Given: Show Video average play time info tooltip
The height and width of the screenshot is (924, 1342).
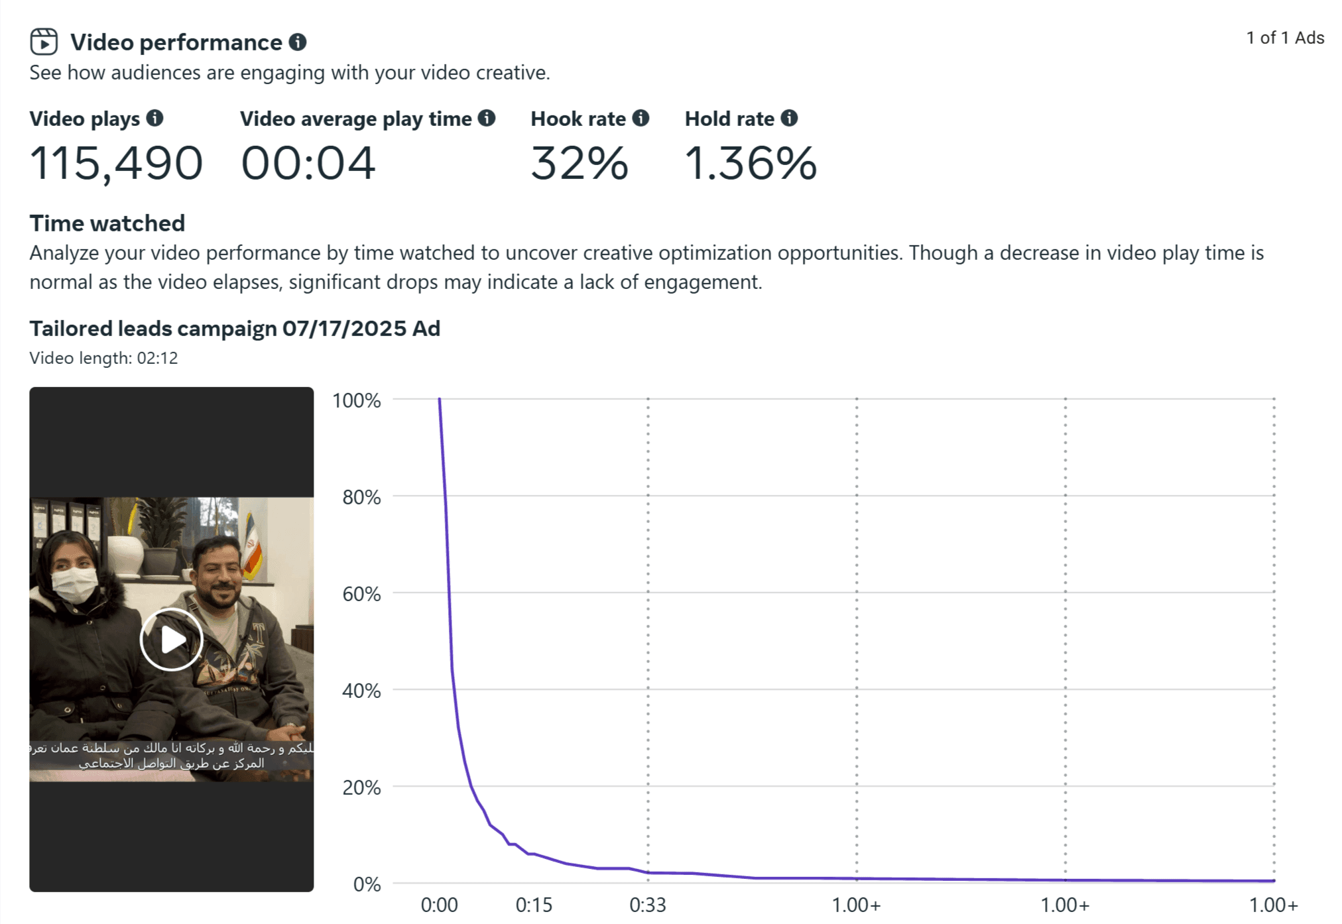Looking at the screenshot, I should point(487,118).
